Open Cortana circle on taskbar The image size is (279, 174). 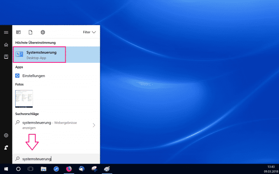click(x=18, y=169)
